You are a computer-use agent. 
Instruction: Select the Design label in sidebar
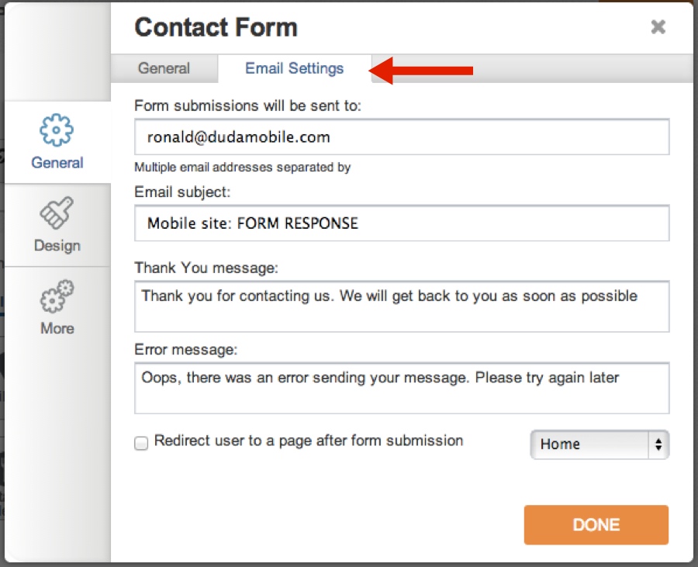(57, 246)
